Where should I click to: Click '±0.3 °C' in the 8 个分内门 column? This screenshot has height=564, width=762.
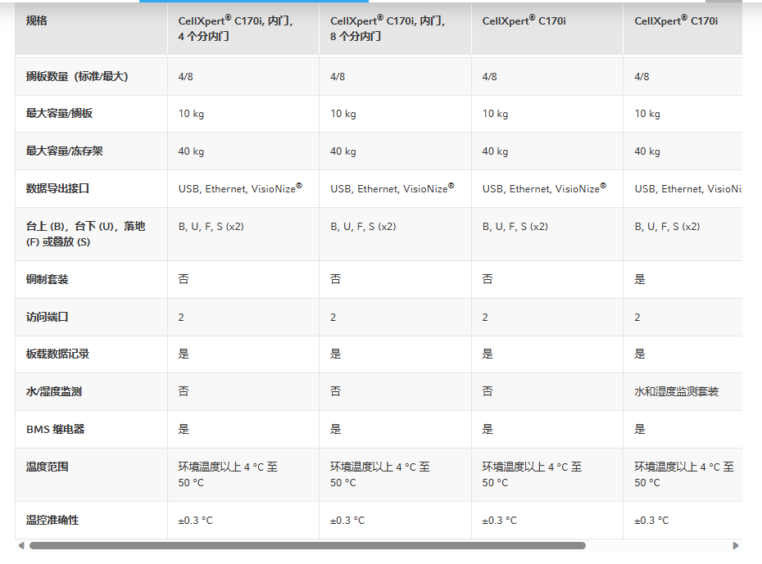pyautogui.click(x=347, y=521)
